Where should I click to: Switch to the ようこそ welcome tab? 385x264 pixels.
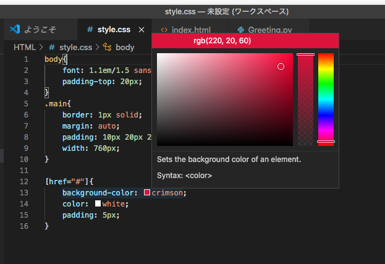(x=41, y=30)
